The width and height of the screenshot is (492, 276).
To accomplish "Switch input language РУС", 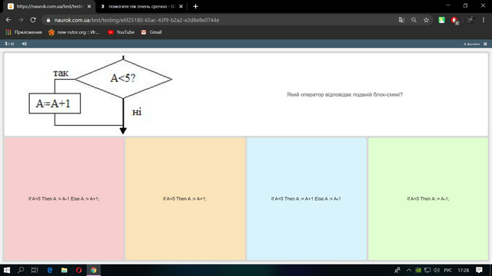I will point(447,271).
